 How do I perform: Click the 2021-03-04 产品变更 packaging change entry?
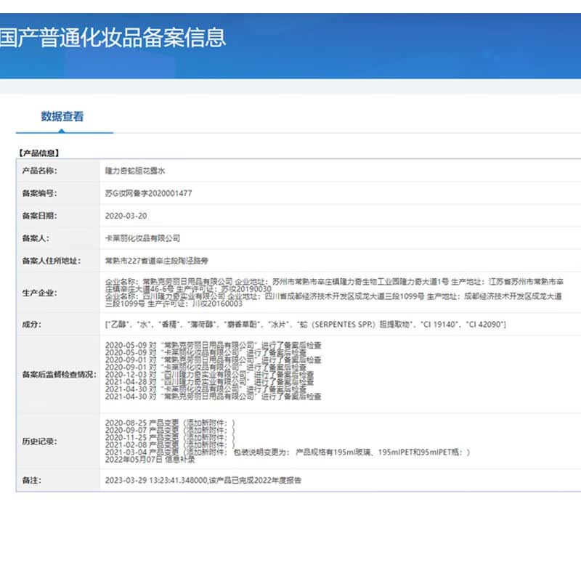288,452
